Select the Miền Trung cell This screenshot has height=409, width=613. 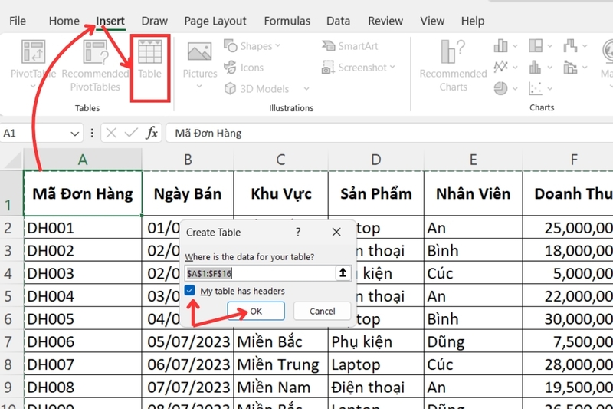281,364
